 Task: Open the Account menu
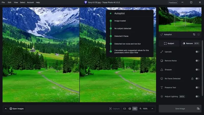click(x=30, y=2)
